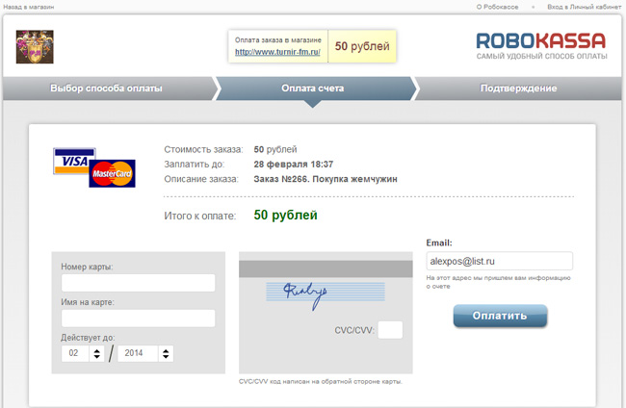Switch to Выбор способа оплаты step

(x=106, y=89)
